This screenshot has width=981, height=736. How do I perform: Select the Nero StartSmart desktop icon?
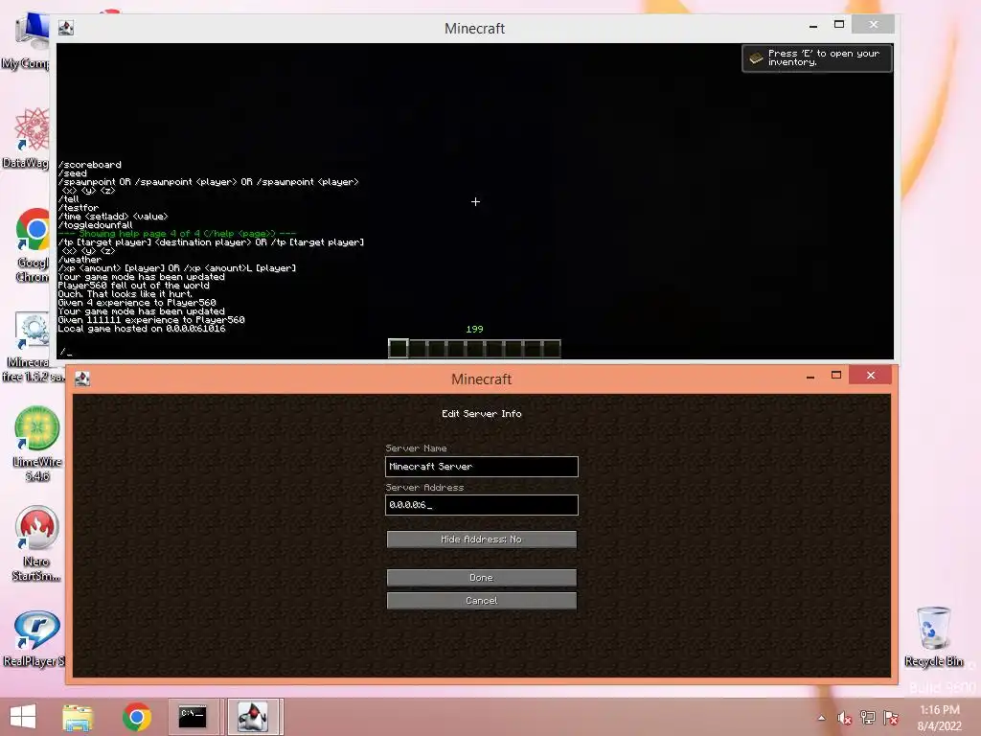click(36, 543)
